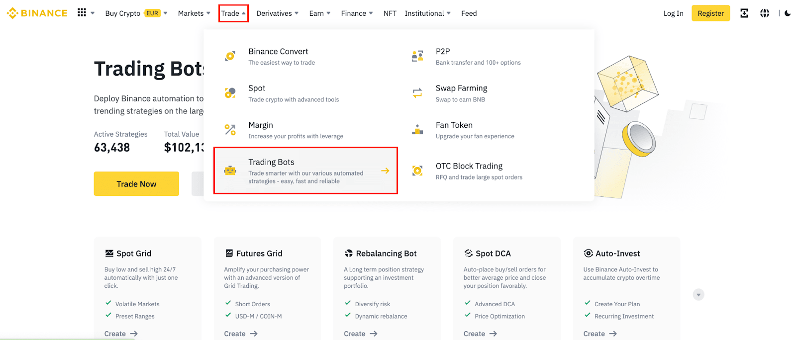Click the Active Strategies value 63,438
Screen dimensions: 796x340
112,148
